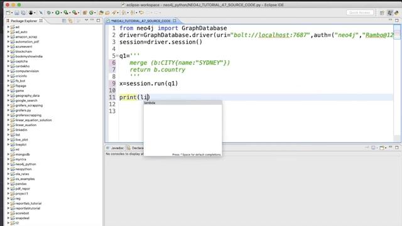This screenshot has height=226, width=402.
Task: Switch to the PyDev perspective icon
Action: [396, 13]
